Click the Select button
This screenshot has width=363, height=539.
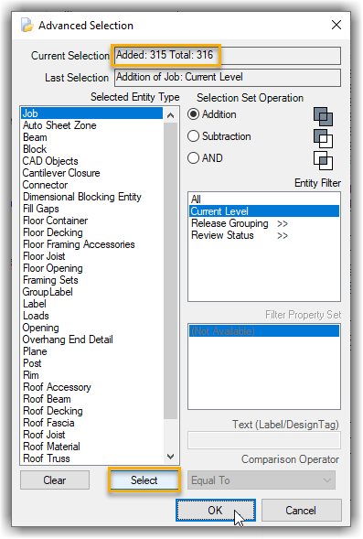pos(144,480)
